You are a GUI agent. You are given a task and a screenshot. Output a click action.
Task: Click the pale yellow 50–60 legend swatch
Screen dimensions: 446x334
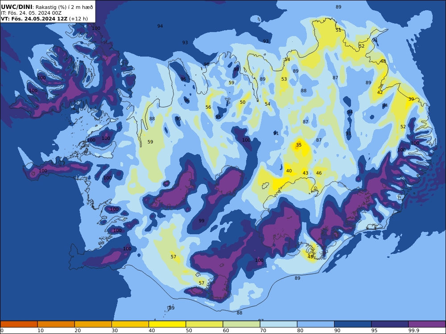tap(204, 324)
